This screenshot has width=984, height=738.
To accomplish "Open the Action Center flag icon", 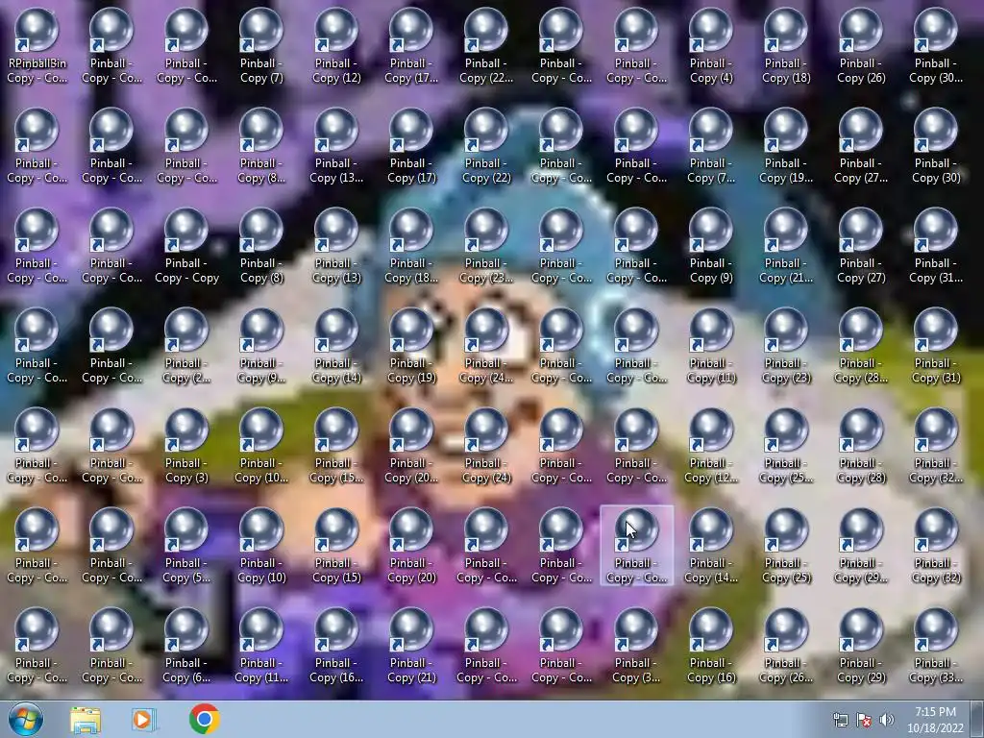I will coord(864,720).
